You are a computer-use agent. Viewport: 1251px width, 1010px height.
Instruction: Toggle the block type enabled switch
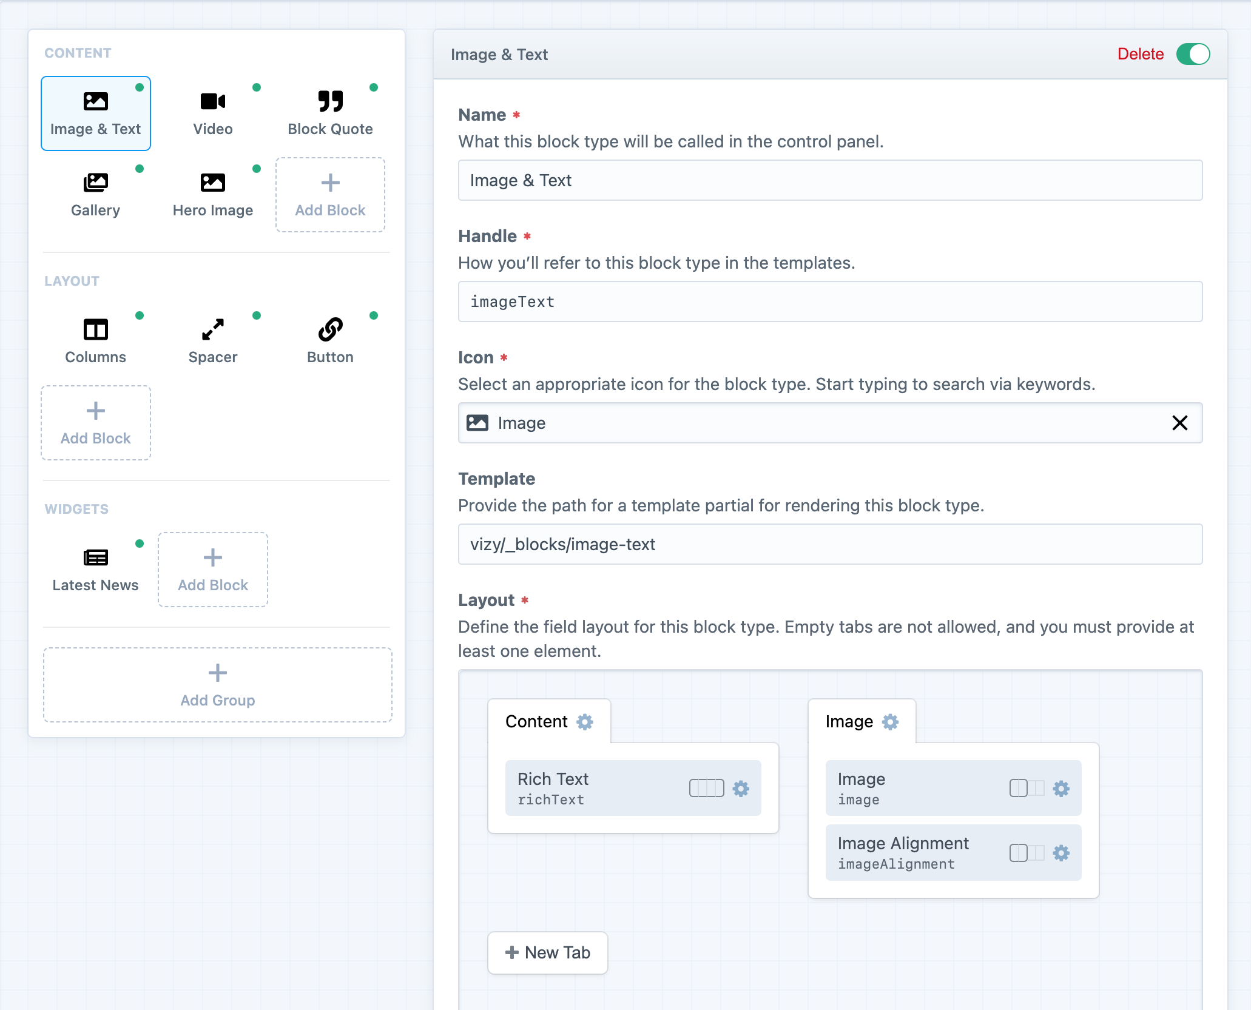point(1193,54)
